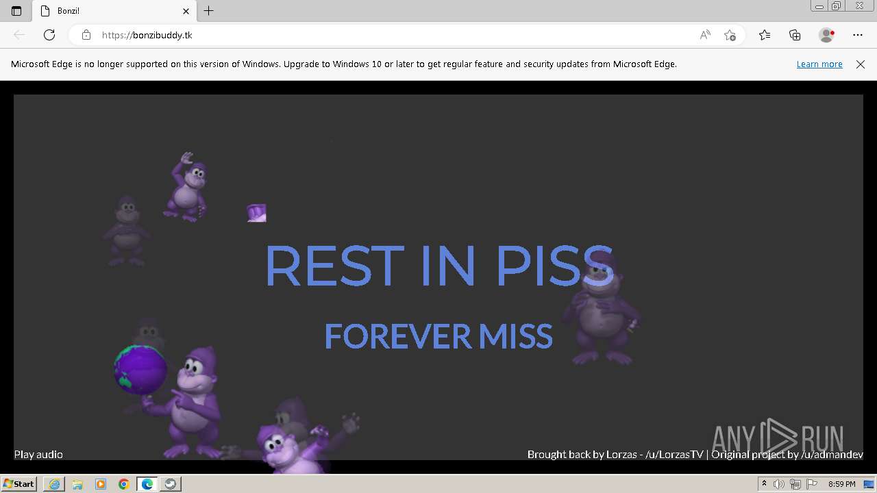
Task: Add this page to favorites
Action: [x=730, y=35]
